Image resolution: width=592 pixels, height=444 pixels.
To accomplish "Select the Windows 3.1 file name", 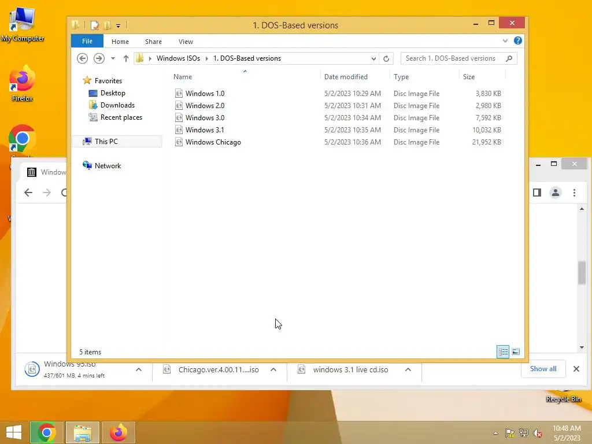I will (205, 129).
